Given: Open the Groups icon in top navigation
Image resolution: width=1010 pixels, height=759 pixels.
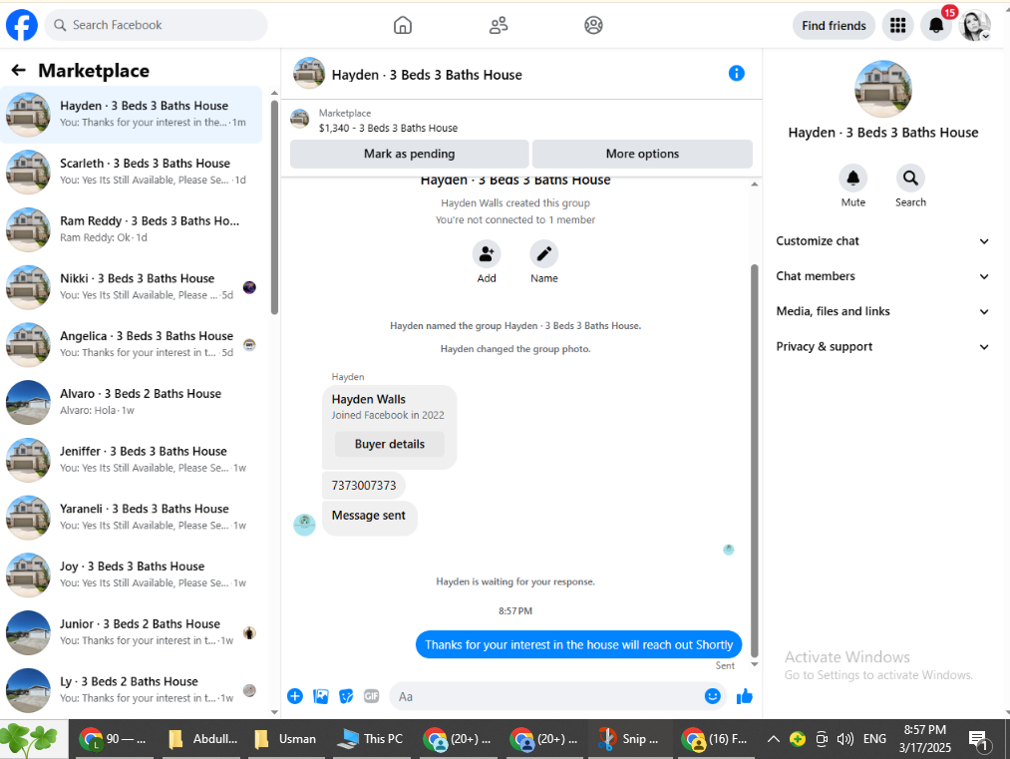Looking at the screenshot, I should (593, 25).
